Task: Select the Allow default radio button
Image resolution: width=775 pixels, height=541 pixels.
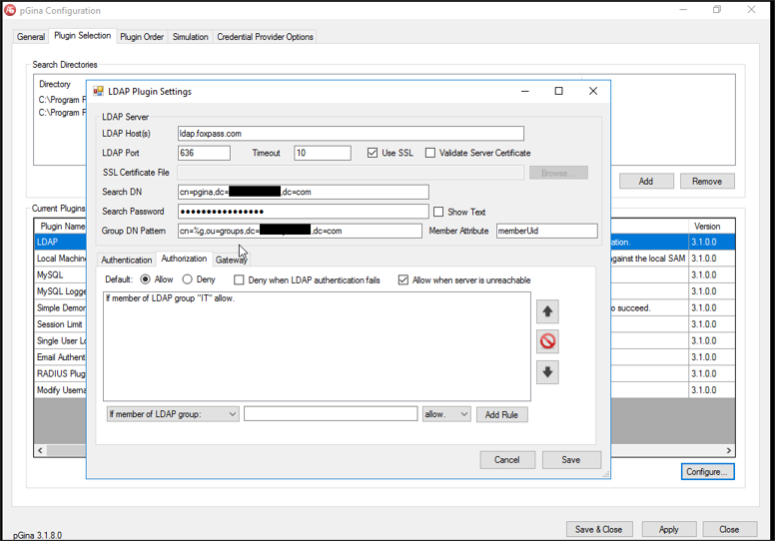Action: pyautogui.click(x=146, y=279)
